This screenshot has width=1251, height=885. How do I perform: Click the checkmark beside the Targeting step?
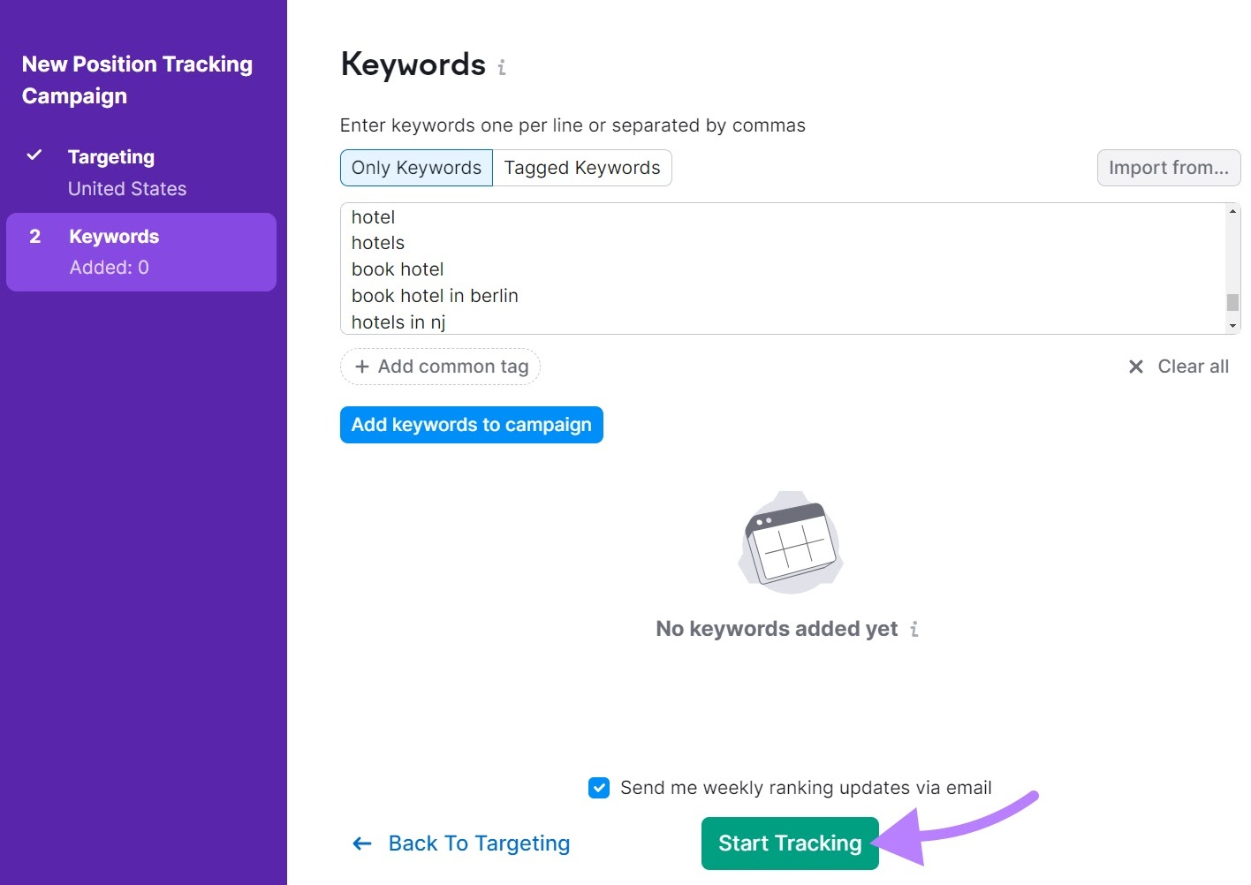coord(34,155)
